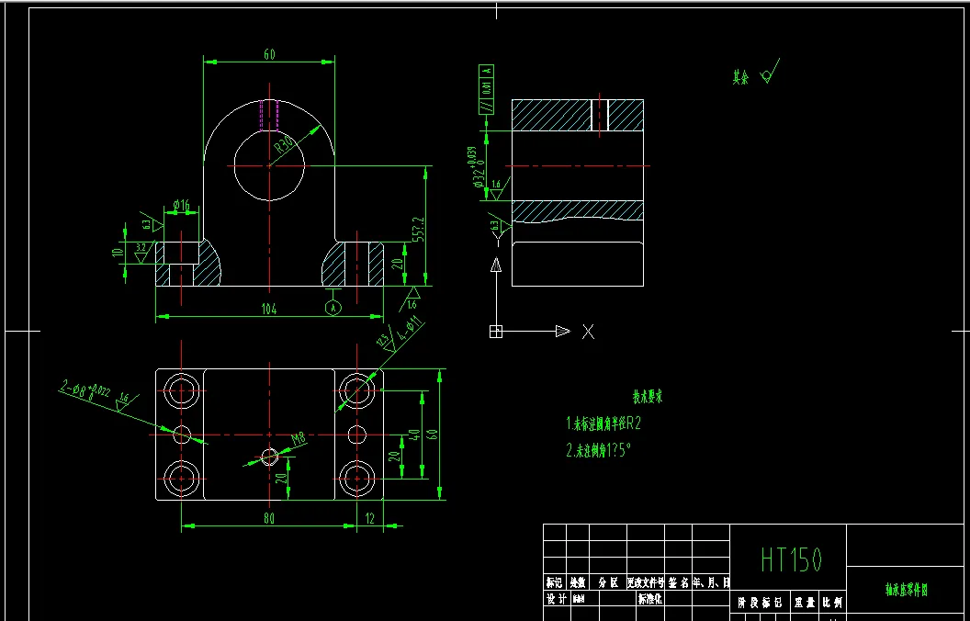Image resolution: width=970 pixels, height=621 pixels.
Task: Select the X axis label
Action: click(x=588, y=333)
